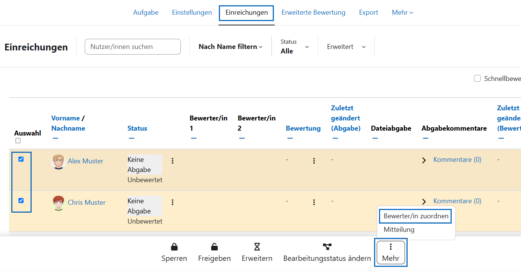Collapse the Zuletzt geändert (Abgabe) column
Image resolution: width=521 pixels, height=271 pixels.
[335, 138]
